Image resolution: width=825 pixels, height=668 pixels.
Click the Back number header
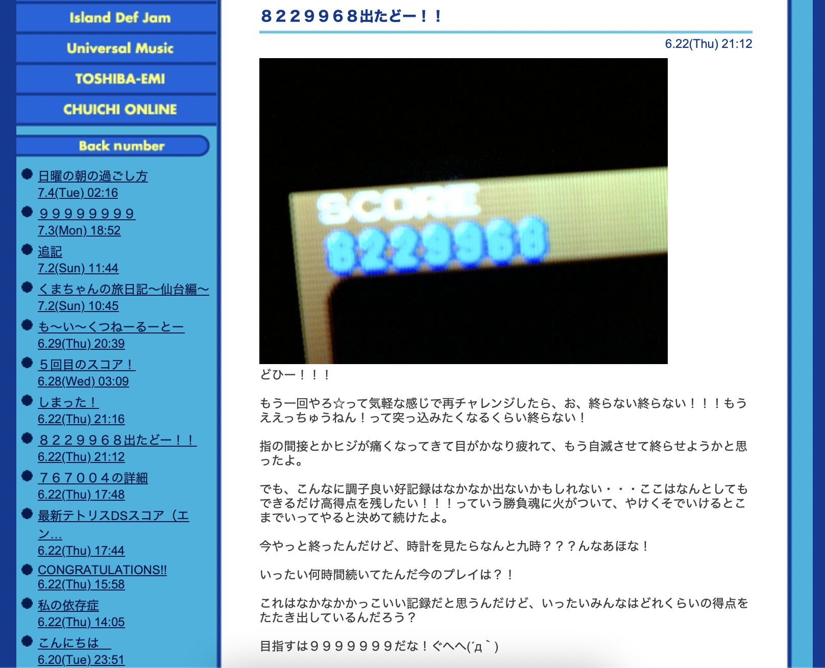tap(121, 146)
